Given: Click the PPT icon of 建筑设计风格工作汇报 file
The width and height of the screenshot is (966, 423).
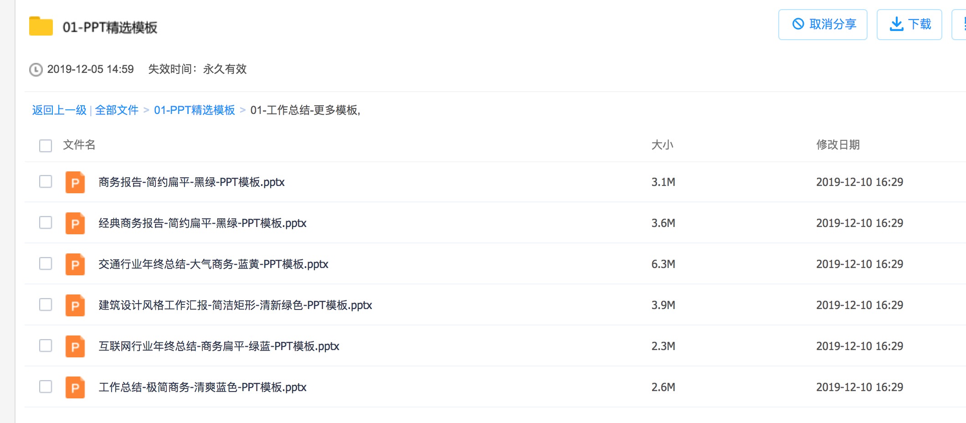Looking at the screenshot, I should (75, 305).
